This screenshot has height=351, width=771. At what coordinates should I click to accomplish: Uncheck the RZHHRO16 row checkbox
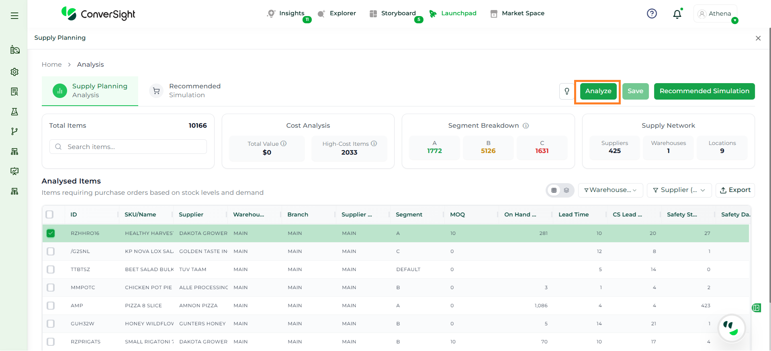pyautogui.click(x=51, y=233)
